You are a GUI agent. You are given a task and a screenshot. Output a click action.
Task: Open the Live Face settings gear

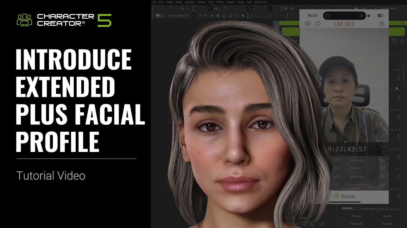click(x=307, y=24)
